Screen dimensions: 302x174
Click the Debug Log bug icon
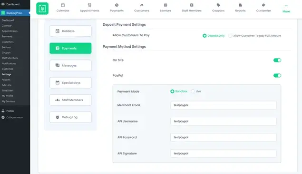point(58,117)
